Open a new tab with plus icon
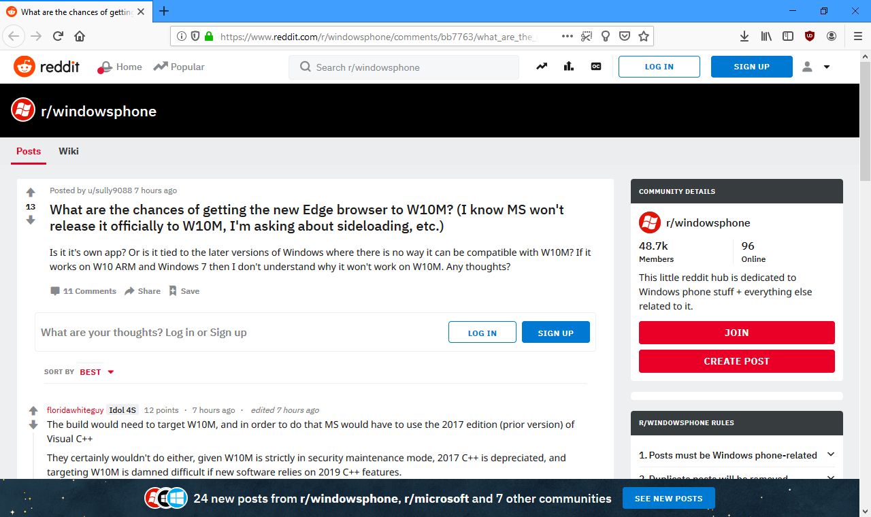 [x=164, y=11]
